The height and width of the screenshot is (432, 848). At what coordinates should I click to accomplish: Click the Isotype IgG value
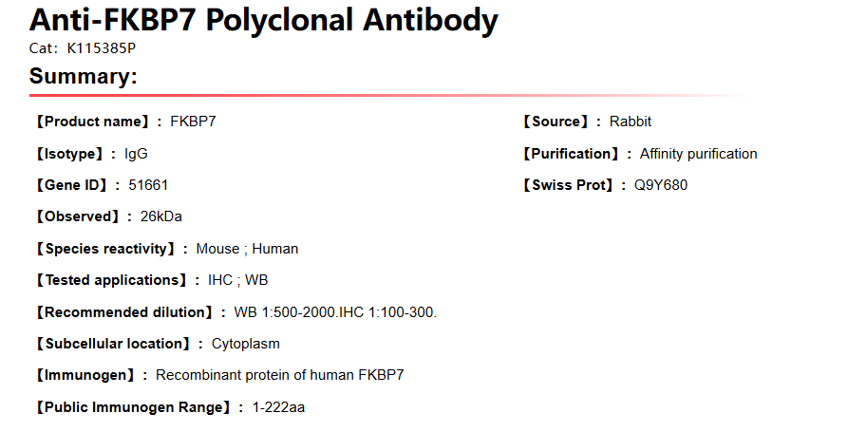tap(136, 154)
